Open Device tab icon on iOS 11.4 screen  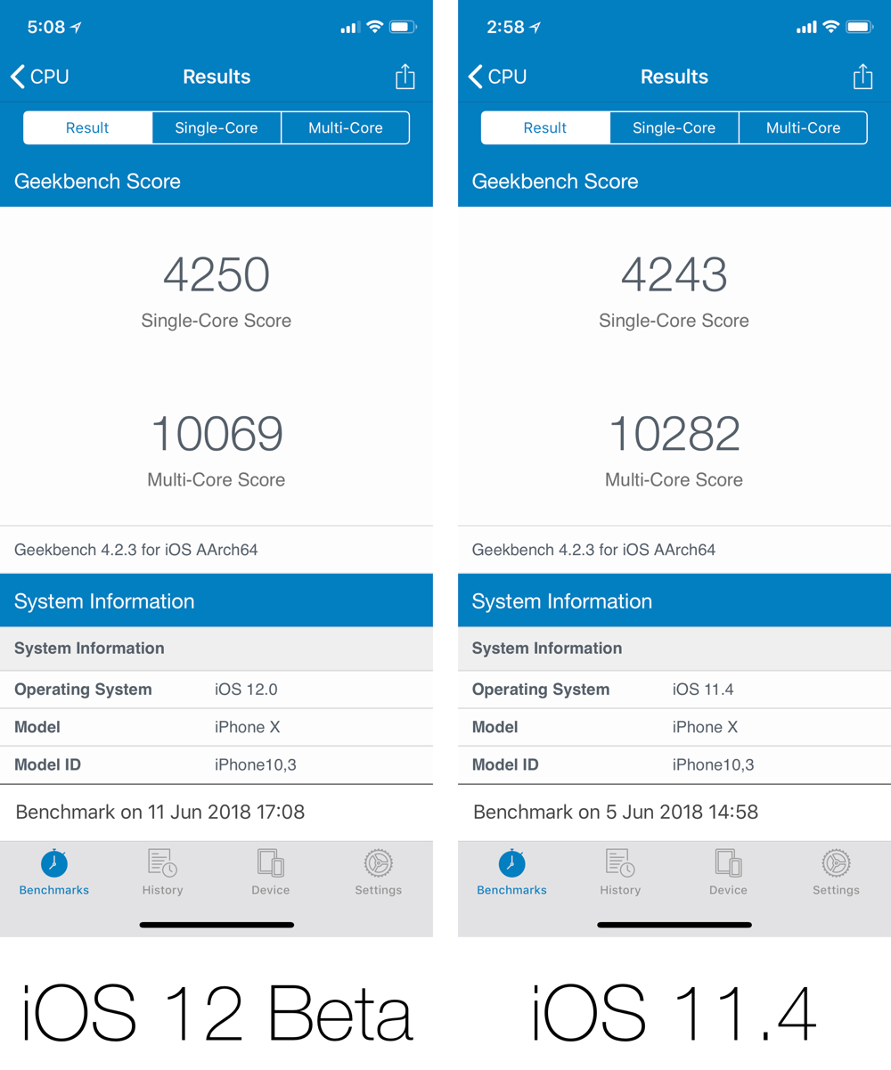(729, 863)
